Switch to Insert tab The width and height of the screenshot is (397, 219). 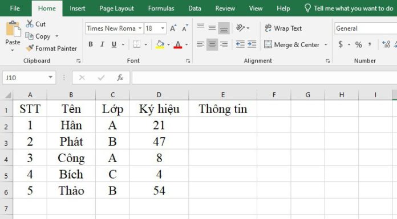click(x=78, y=9)
